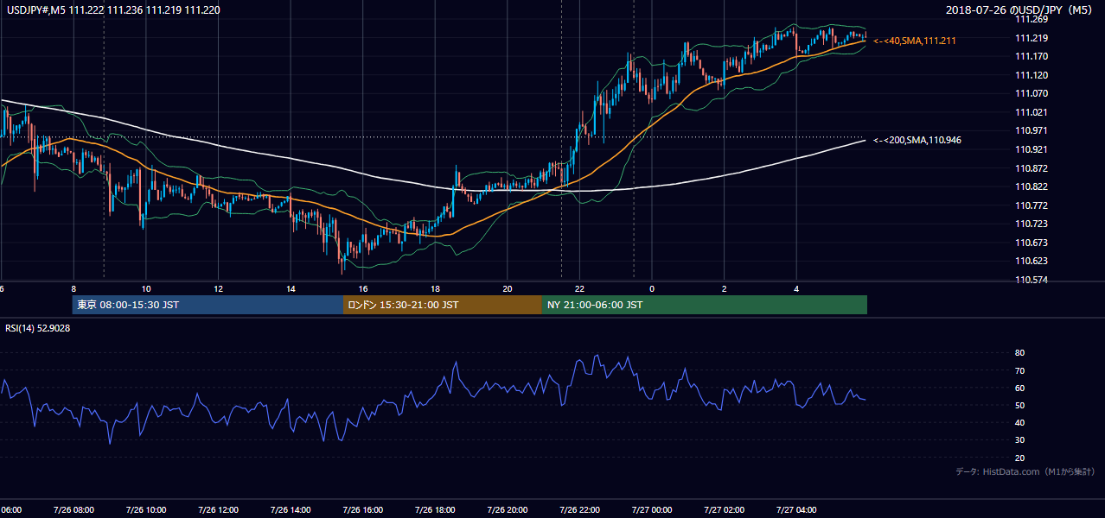
Task: Click hour label 16 under the price chart
Action: 363,288
